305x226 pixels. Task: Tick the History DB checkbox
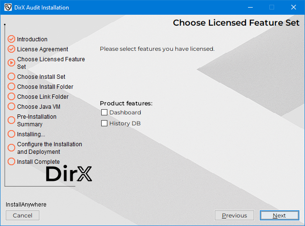105,123
